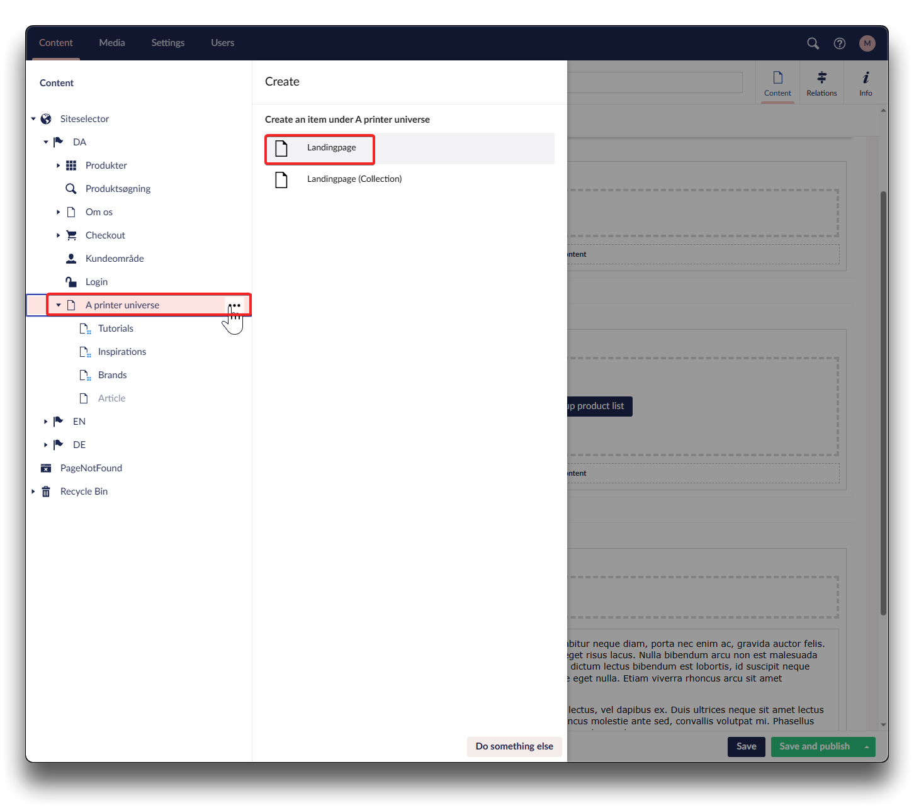Viewport: 914px width, 808px height.
Task: Click the Recycle Bin trash icon
Action: click(46, 491)
